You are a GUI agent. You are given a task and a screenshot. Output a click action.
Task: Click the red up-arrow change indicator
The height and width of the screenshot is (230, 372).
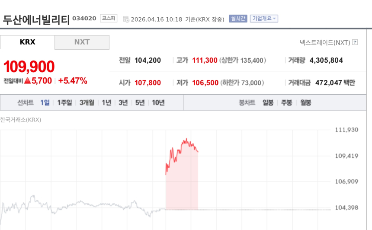[27, 80]
